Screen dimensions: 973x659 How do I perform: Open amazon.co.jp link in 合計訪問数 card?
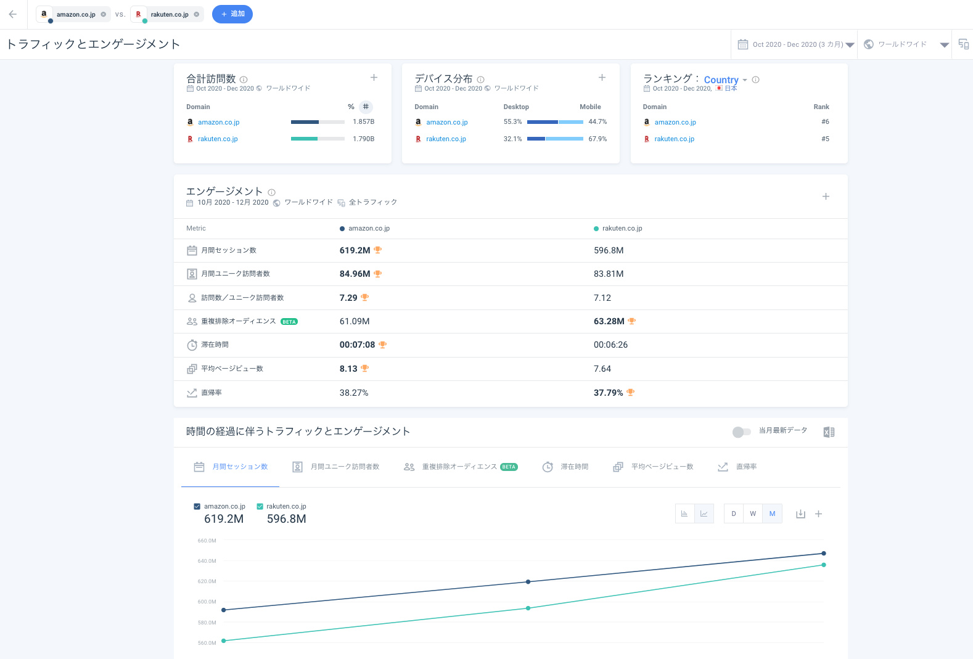219,122
